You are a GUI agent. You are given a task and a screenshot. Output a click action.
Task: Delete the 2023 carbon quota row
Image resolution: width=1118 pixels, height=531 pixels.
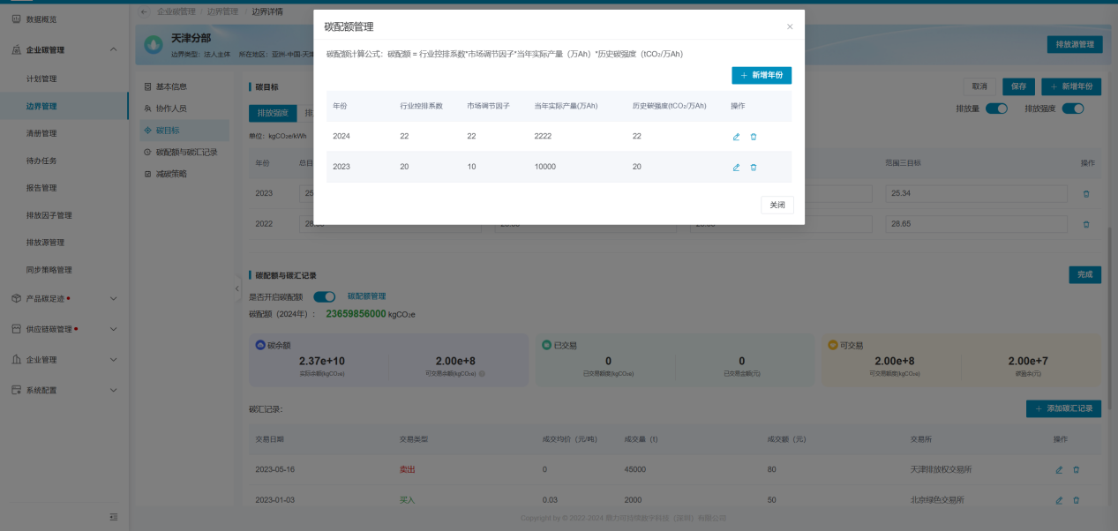754,168
